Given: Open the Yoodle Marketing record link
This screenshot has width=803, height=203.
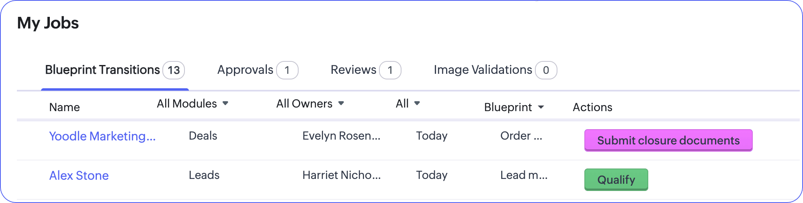Looking at the screenshot, I should coord(102,136).
